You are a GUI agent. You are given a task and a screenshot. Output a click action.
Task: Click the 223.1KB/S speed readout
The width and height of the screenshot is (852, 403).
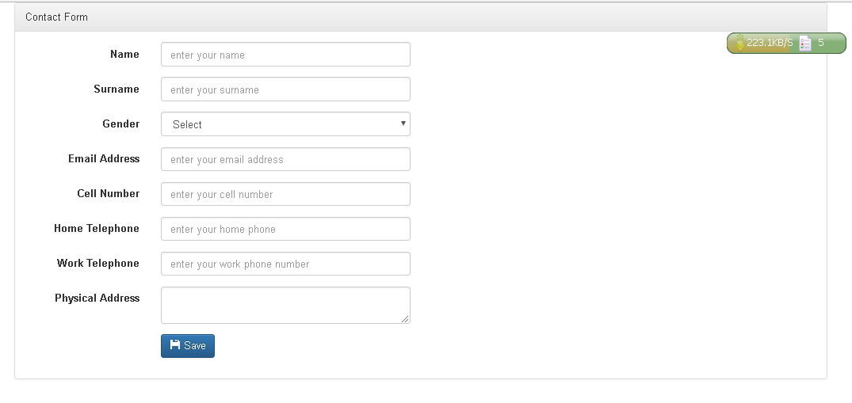[x=770, y=43]
